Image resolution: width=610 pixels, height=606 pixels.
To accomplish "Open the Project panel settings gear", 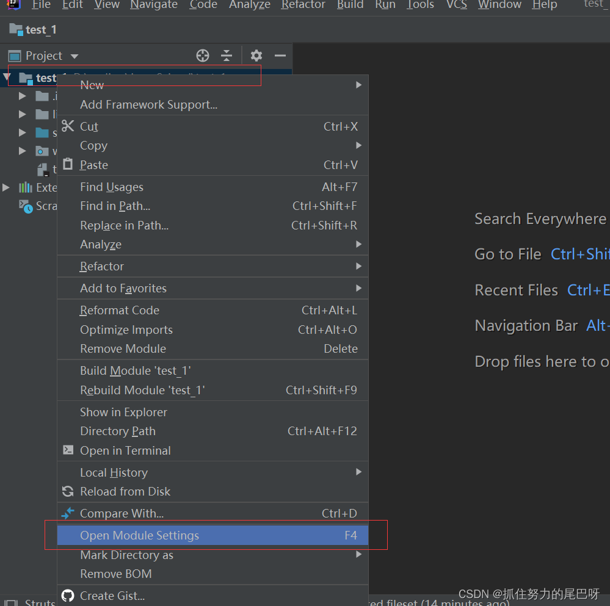I will [256, 56].
